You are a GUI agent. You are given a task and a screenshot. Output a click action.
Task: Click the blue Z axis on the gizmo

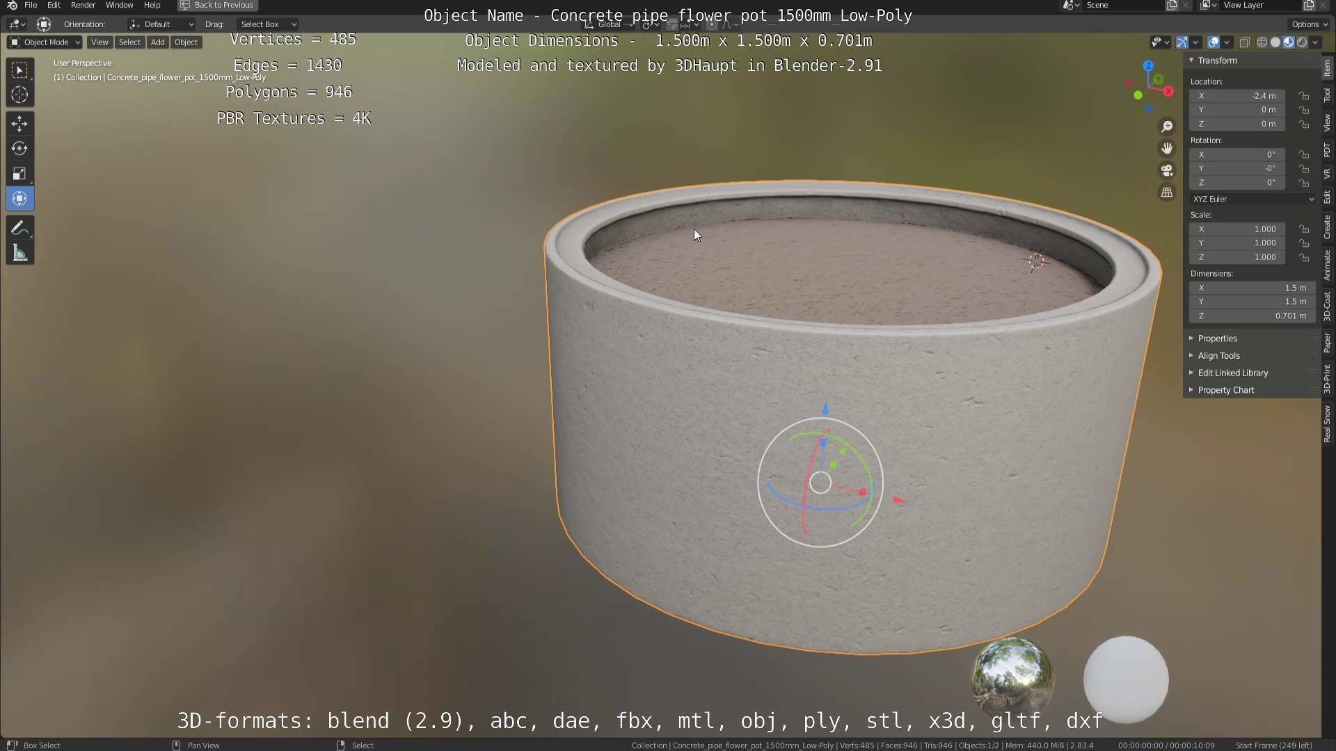pyautogui.click(x=1148, y=65)
